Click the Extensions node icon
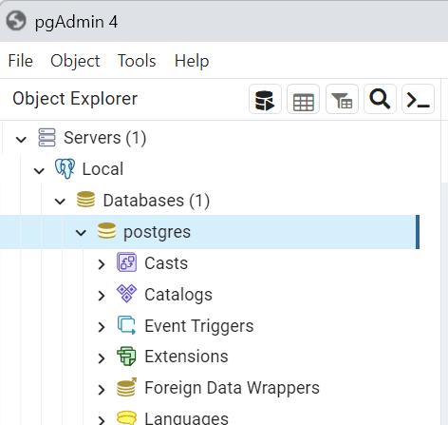The image size is (448, 425). (x=126, y=356)
